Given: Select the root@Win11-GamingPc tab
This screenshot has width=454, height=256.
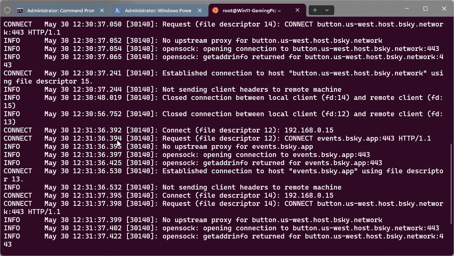Looking at the screenshot, I should [x=252, y=11].
